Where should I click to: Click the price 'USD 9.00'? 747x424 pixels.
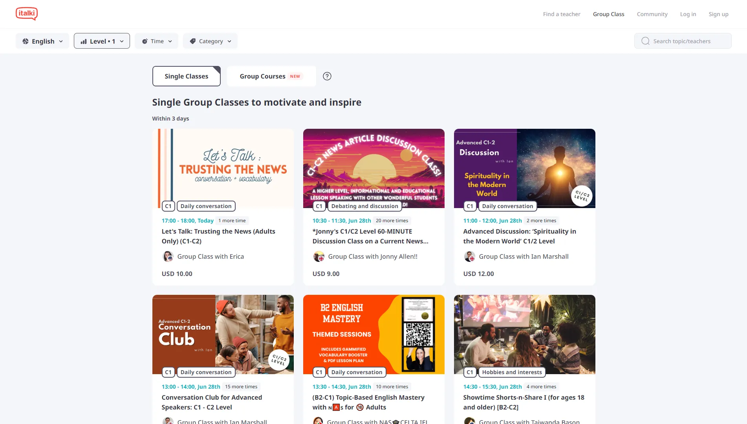(326, 274)
